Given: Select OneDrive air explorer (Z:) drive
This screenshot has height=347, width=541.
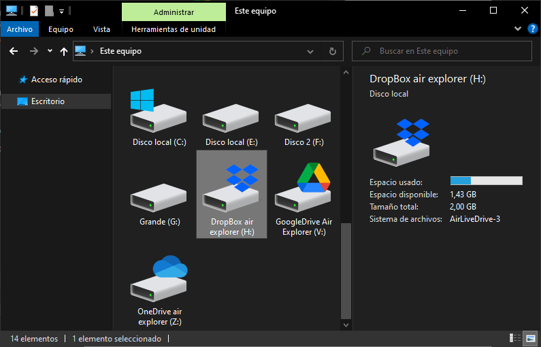Looking at the screenshot, I should pos(159,286).
